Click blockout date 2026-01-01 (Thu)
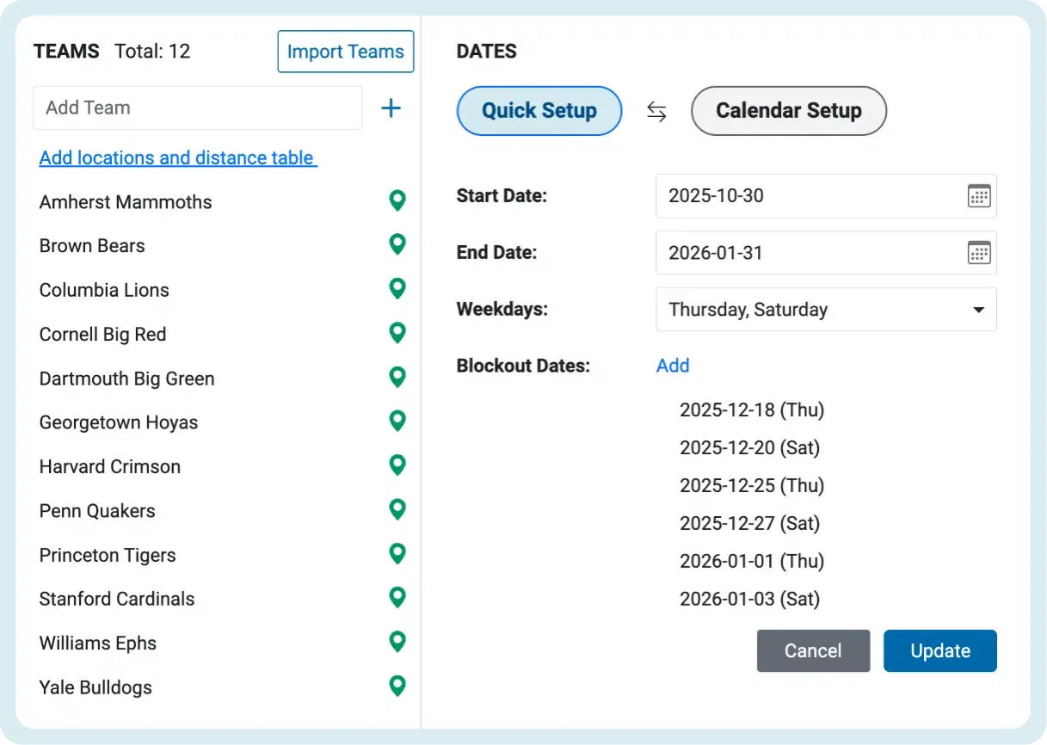 coord(752,561)
